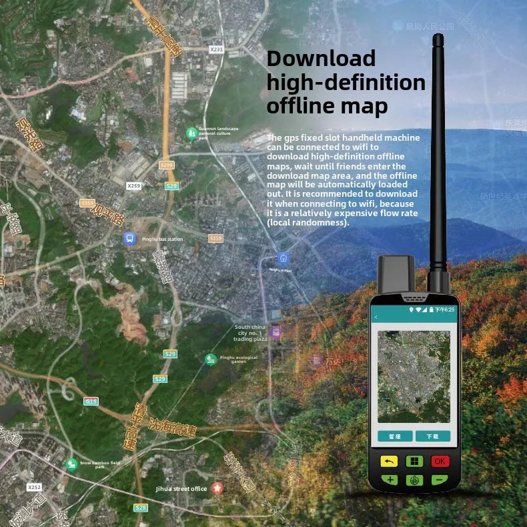Tap the Pinghu bus station marker icon

[x=129, y=239]
